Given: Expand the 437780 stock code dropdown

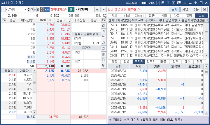Looking at the screenshot, I should pyautogui.click(x=25, y=9).
